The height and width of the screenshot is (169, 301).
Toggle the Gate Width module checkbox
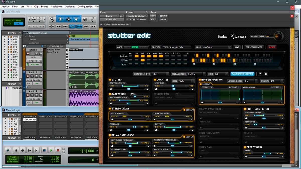110,94
